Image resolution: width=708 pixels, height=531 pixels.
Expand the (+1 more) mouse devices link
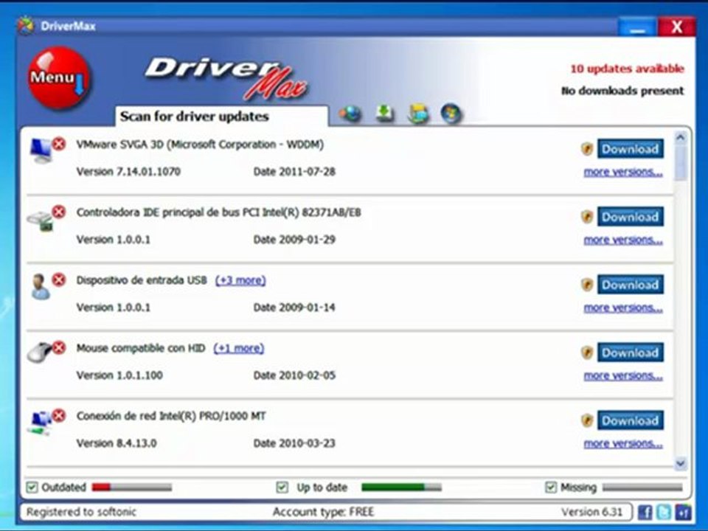tap(239, 348)
